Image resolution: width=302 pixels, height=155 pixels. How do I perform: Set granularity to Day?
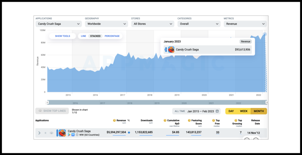coord(231,111)
